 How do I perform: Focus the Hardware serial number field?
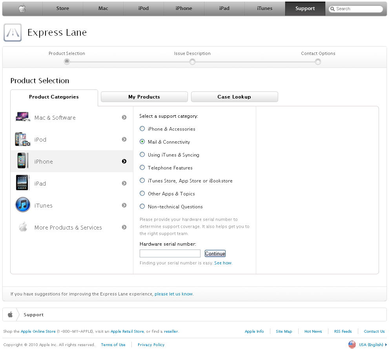click(x=170, y=253)
